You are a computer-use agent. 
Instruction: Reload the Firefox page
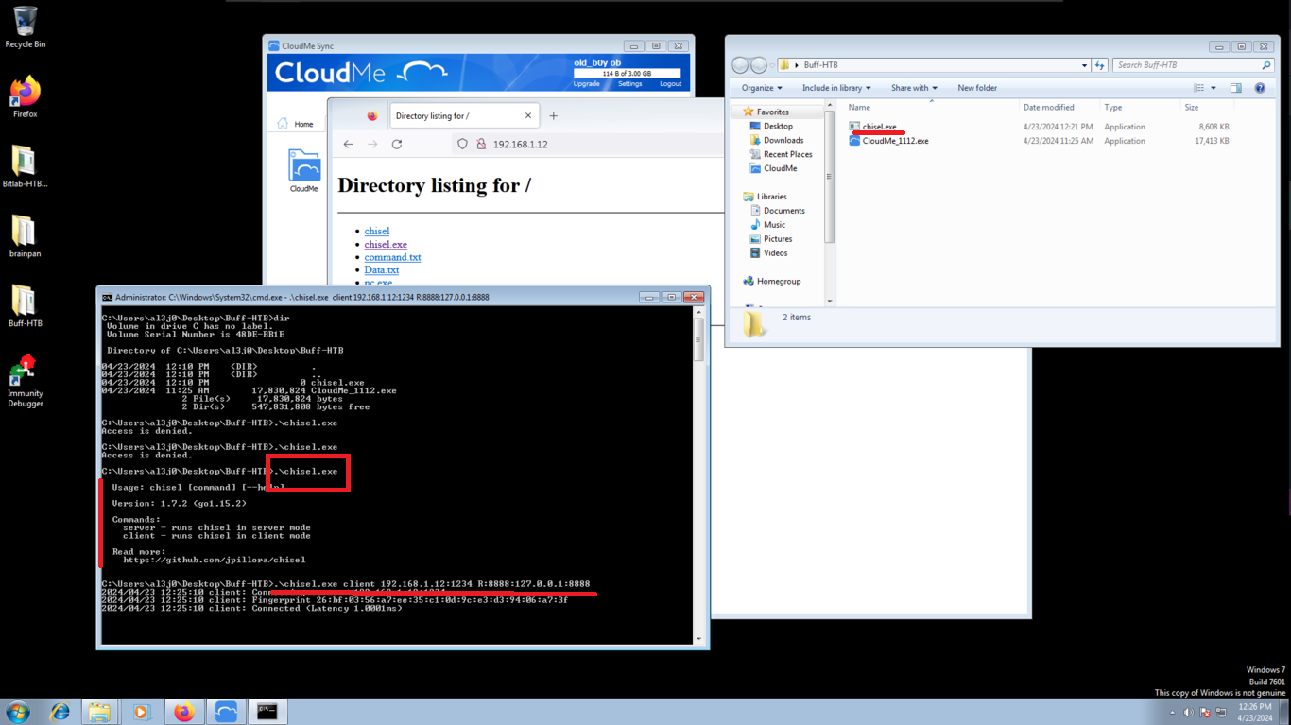pyautogui.click(x=397, y=145)
